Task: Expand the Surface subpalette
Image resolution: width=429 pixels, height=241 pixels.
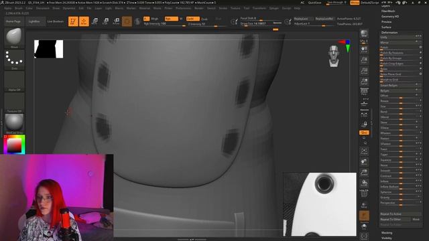Action: coord(386,27)
